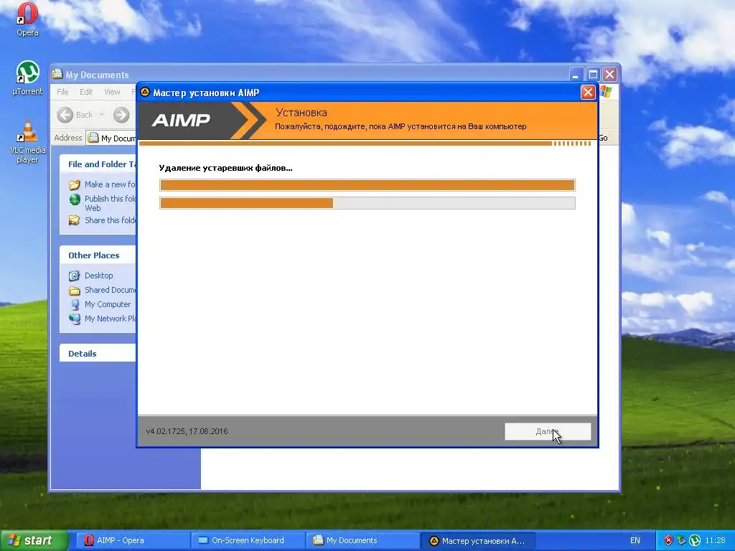
Task: Click the Share this folder icon
Action: click(x=75, y=220)
